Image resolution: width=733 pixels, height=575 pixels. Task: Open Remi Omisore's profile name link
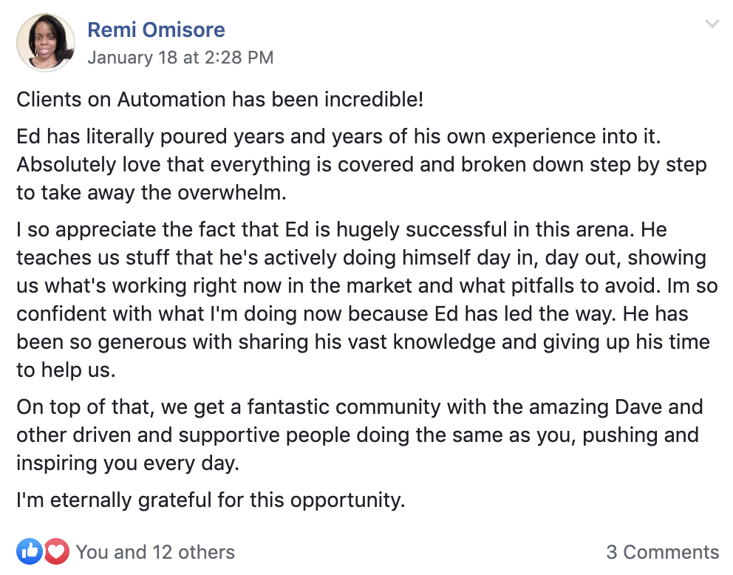tap(156, 30)
